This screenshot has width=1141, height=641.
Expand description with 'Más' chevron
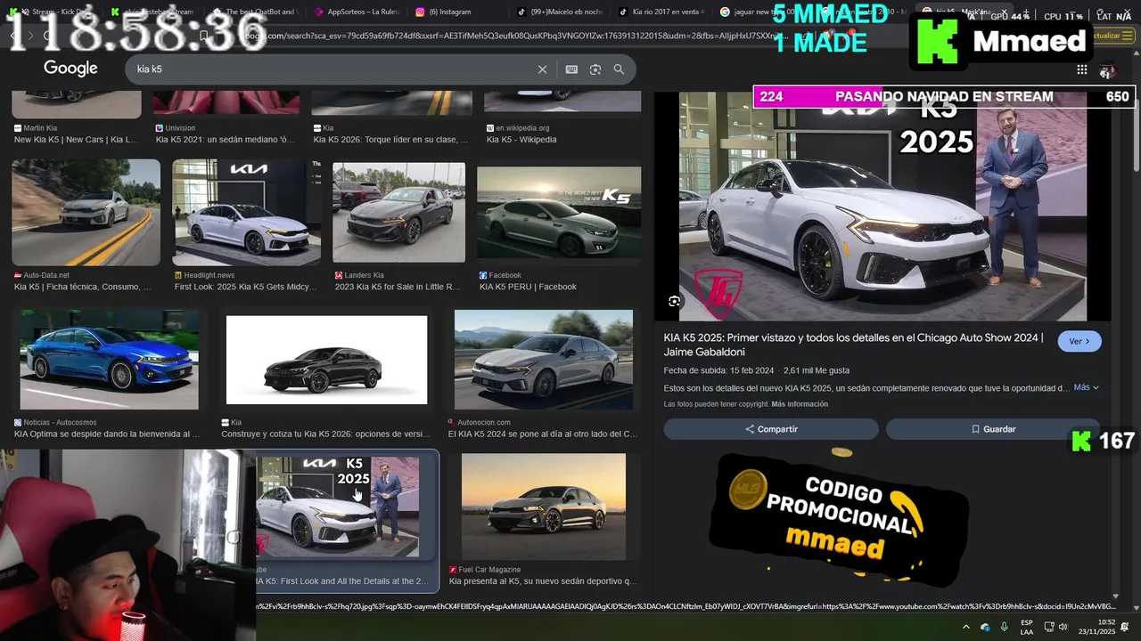1087,387
